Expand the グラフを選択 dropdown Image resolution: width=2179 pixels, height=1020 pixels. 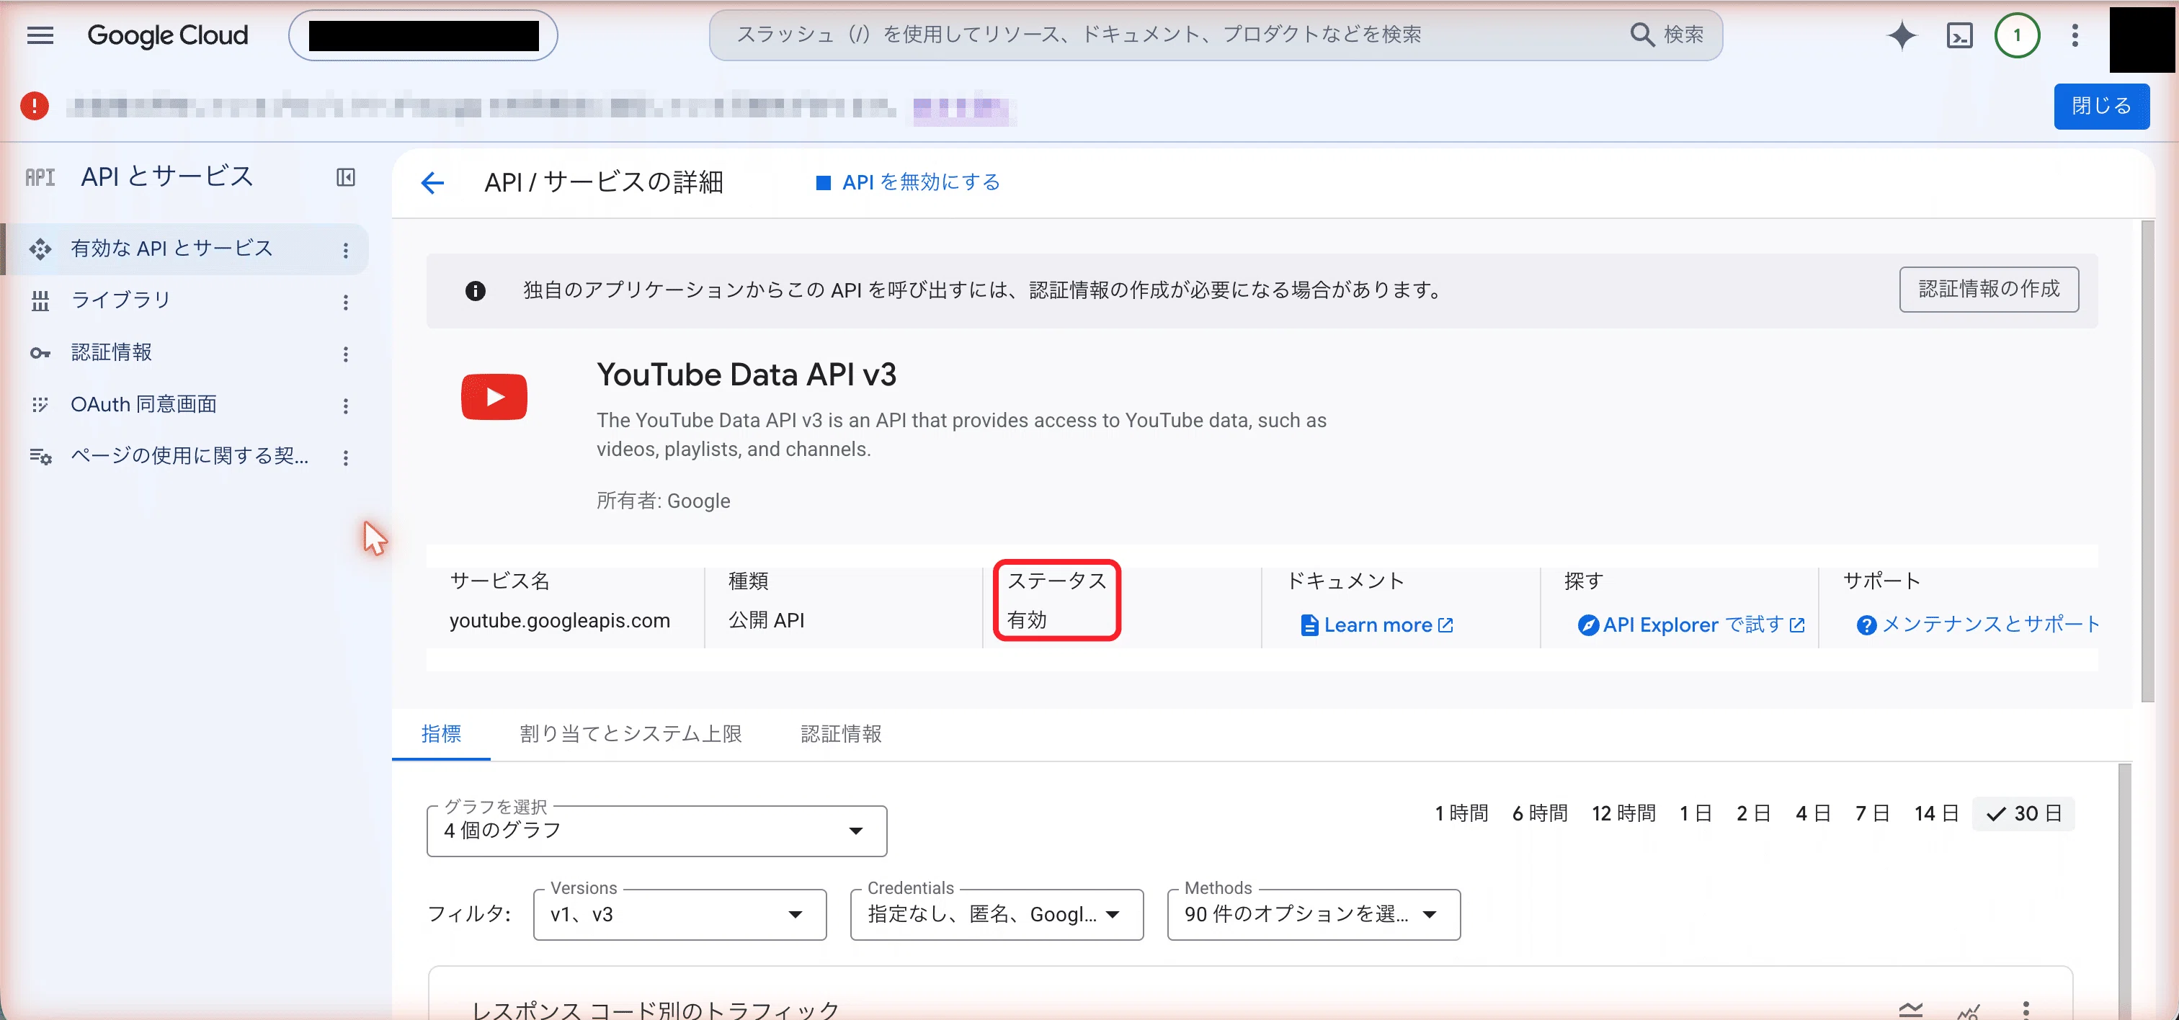tap(656, 831)
